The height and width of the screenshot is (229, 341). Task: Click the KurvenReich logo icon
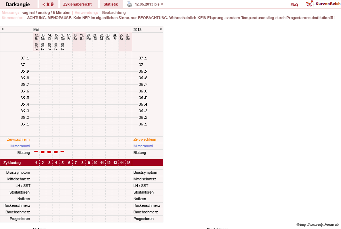click(x=309, y=3)
